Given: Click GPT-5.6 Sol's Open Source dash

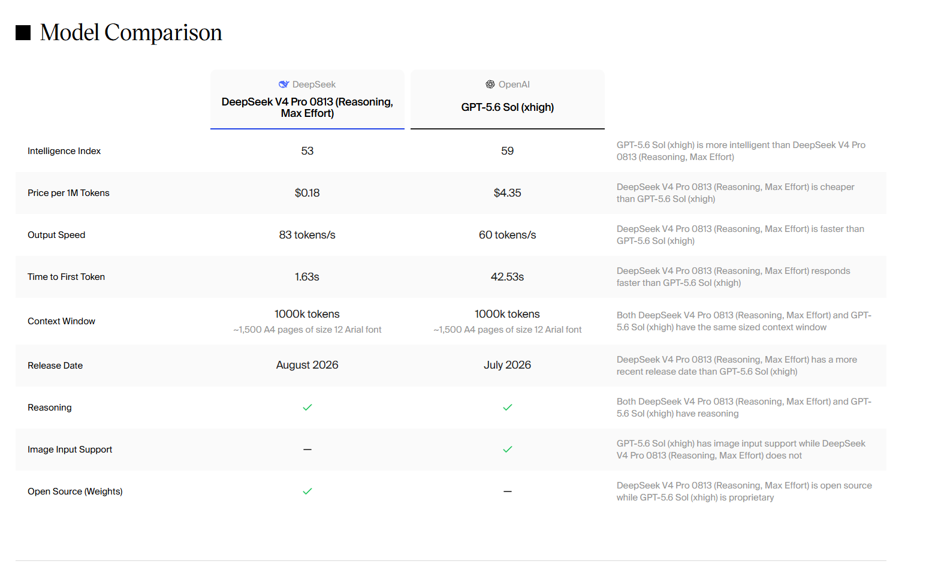Looking at the screenshot, I should pyautogui.click(x=508, y=491).
